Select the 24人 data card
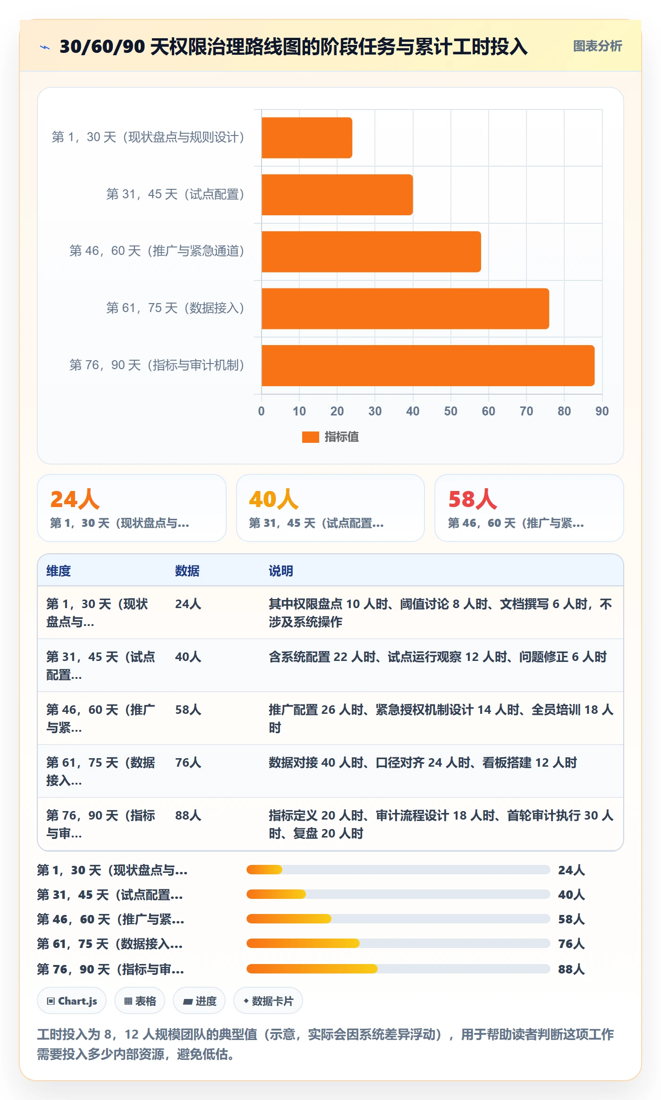 (132, 508)
